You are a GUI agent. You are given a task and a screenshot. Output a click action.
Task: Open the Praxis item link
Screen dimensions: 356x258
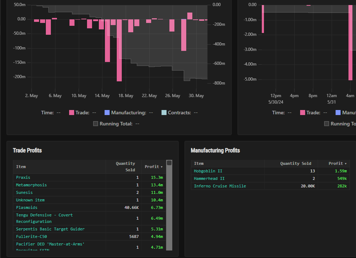pyautogui.click(x=23, y=177)
